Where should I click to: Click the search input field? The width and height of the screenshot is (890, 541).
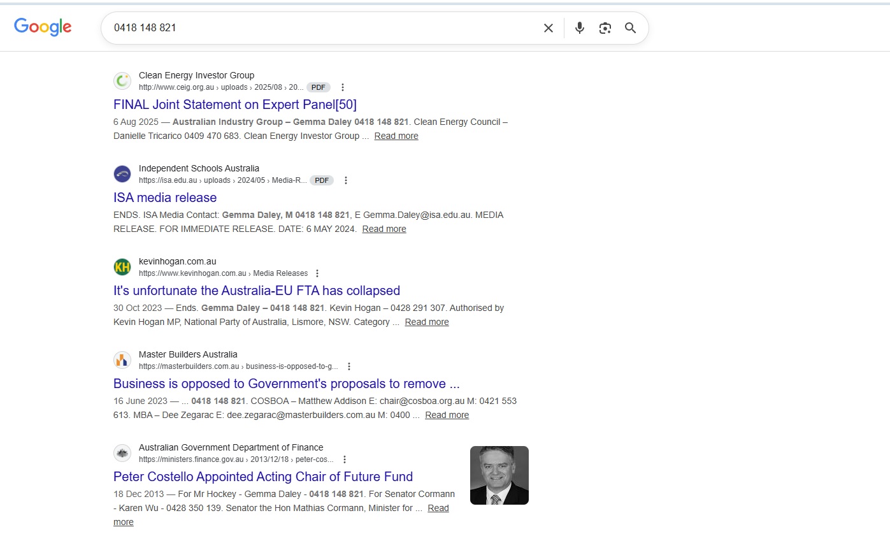[319, 28]
